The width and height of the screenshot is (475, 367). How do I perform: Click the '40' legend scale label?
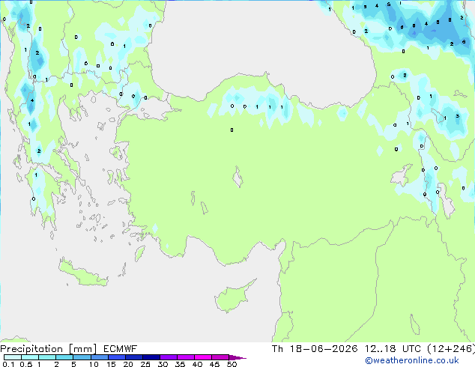(x=197, y=364)
